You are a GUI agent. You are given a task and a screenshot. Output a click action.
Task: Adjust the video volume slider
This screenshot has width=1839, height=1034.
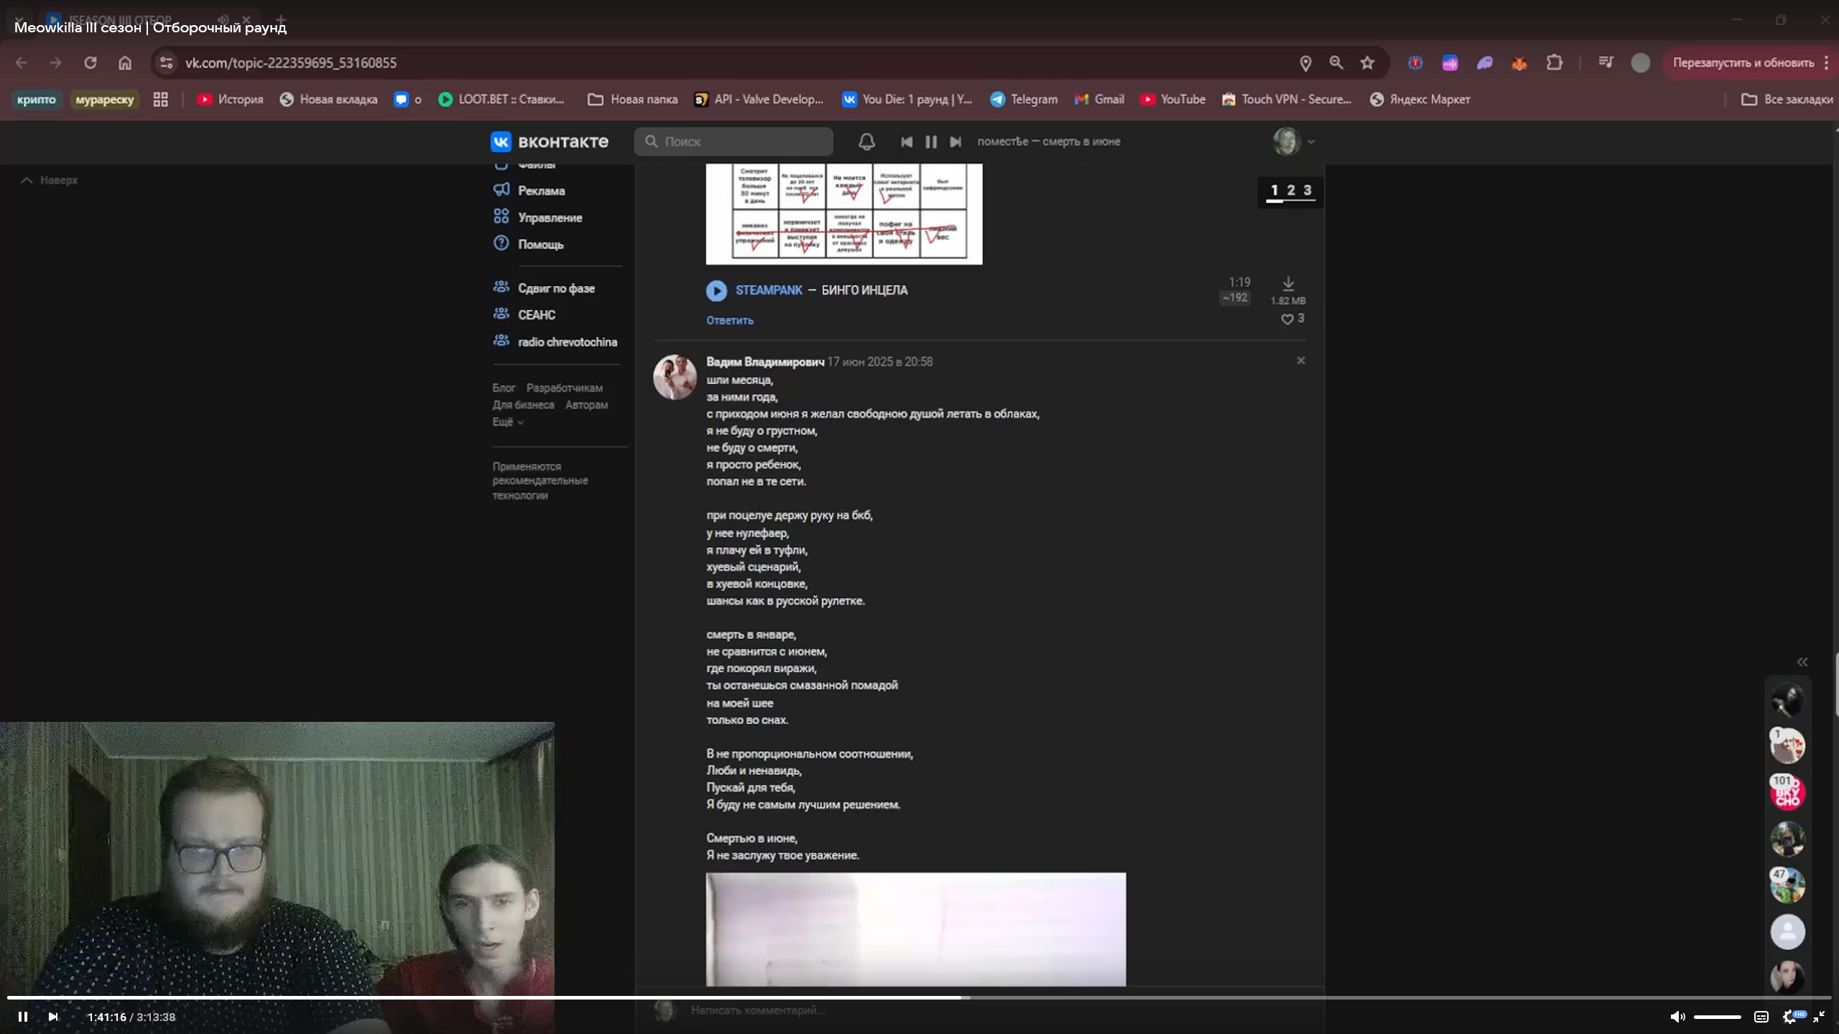pyautogui.click(x=1717, y=1017)
